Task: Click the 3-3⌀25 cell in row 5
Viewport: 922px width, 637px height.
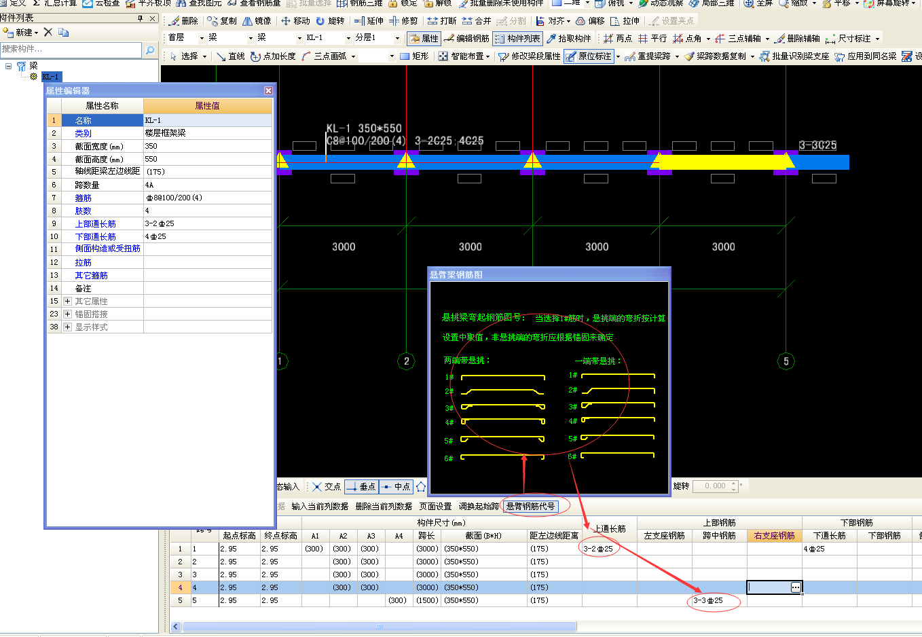Action: pyautogui.click(x=720, y=600)
